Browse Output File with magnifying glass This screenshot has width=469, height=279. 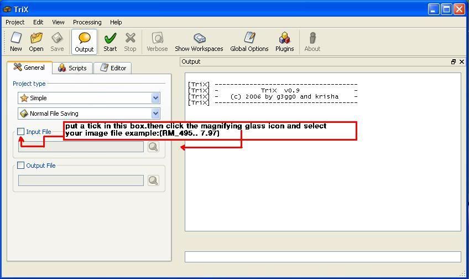coord(153,180)
